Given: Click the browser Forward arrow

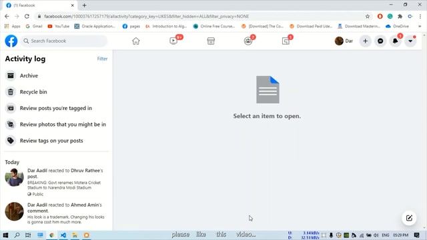Looking at the screenshot, I should pos(17,16).
